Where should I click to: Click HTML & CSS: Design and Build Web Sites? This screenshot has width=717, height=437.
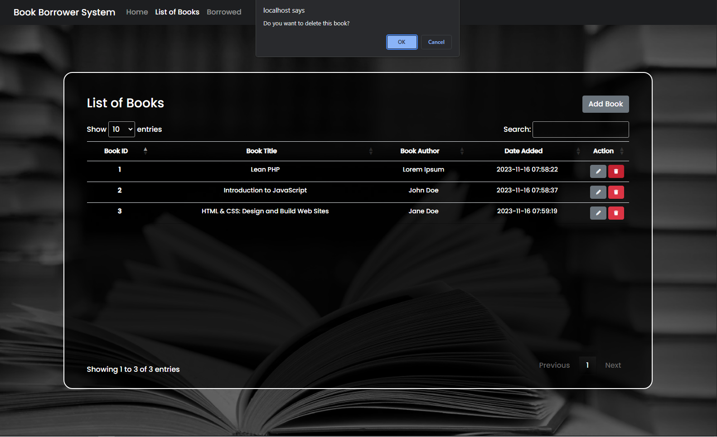point(265,211)
